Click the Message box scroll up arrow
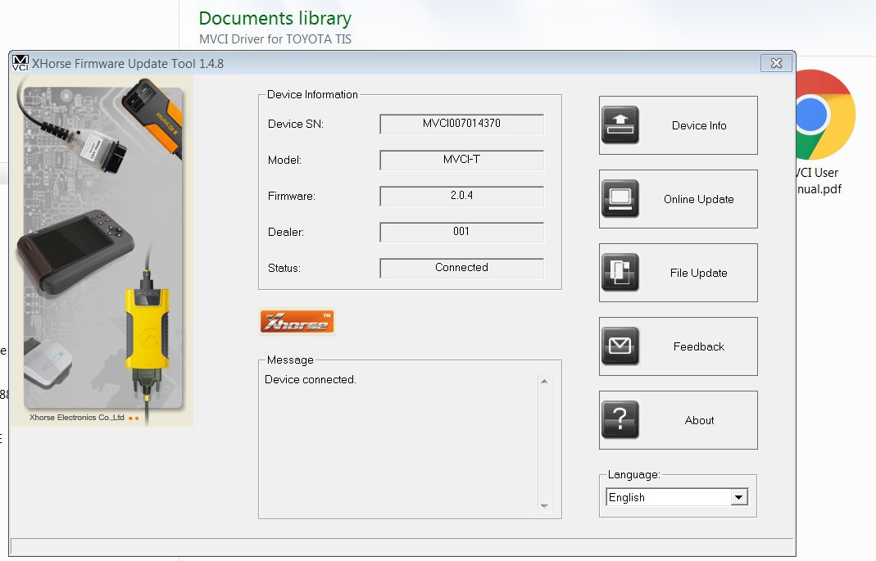Viewport: 876px width, 561px height. click(544, 382)
